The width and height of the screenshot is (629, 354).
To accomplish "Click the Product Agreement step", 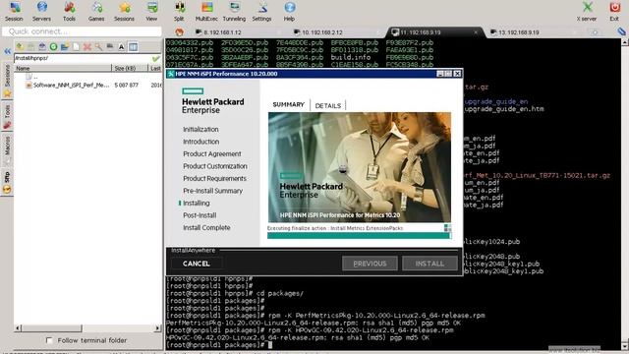I will tap(212, 153).
